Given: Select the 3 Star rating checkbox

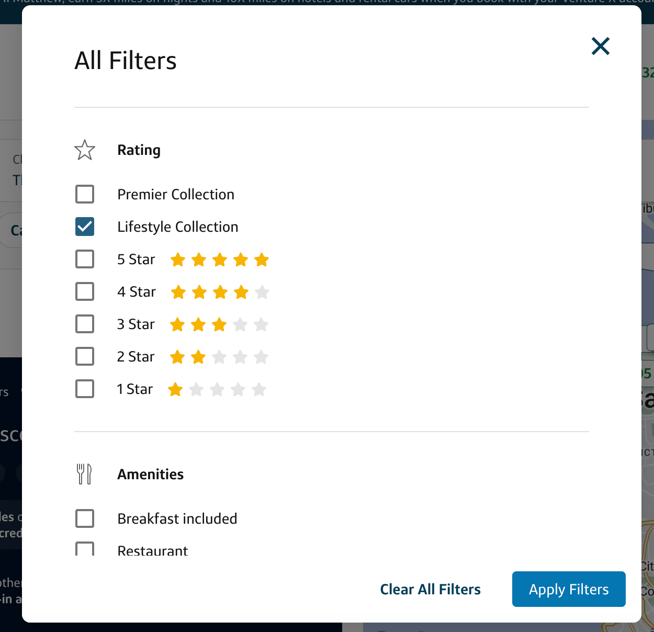Looking at the screenshot, I should point(85,324).
